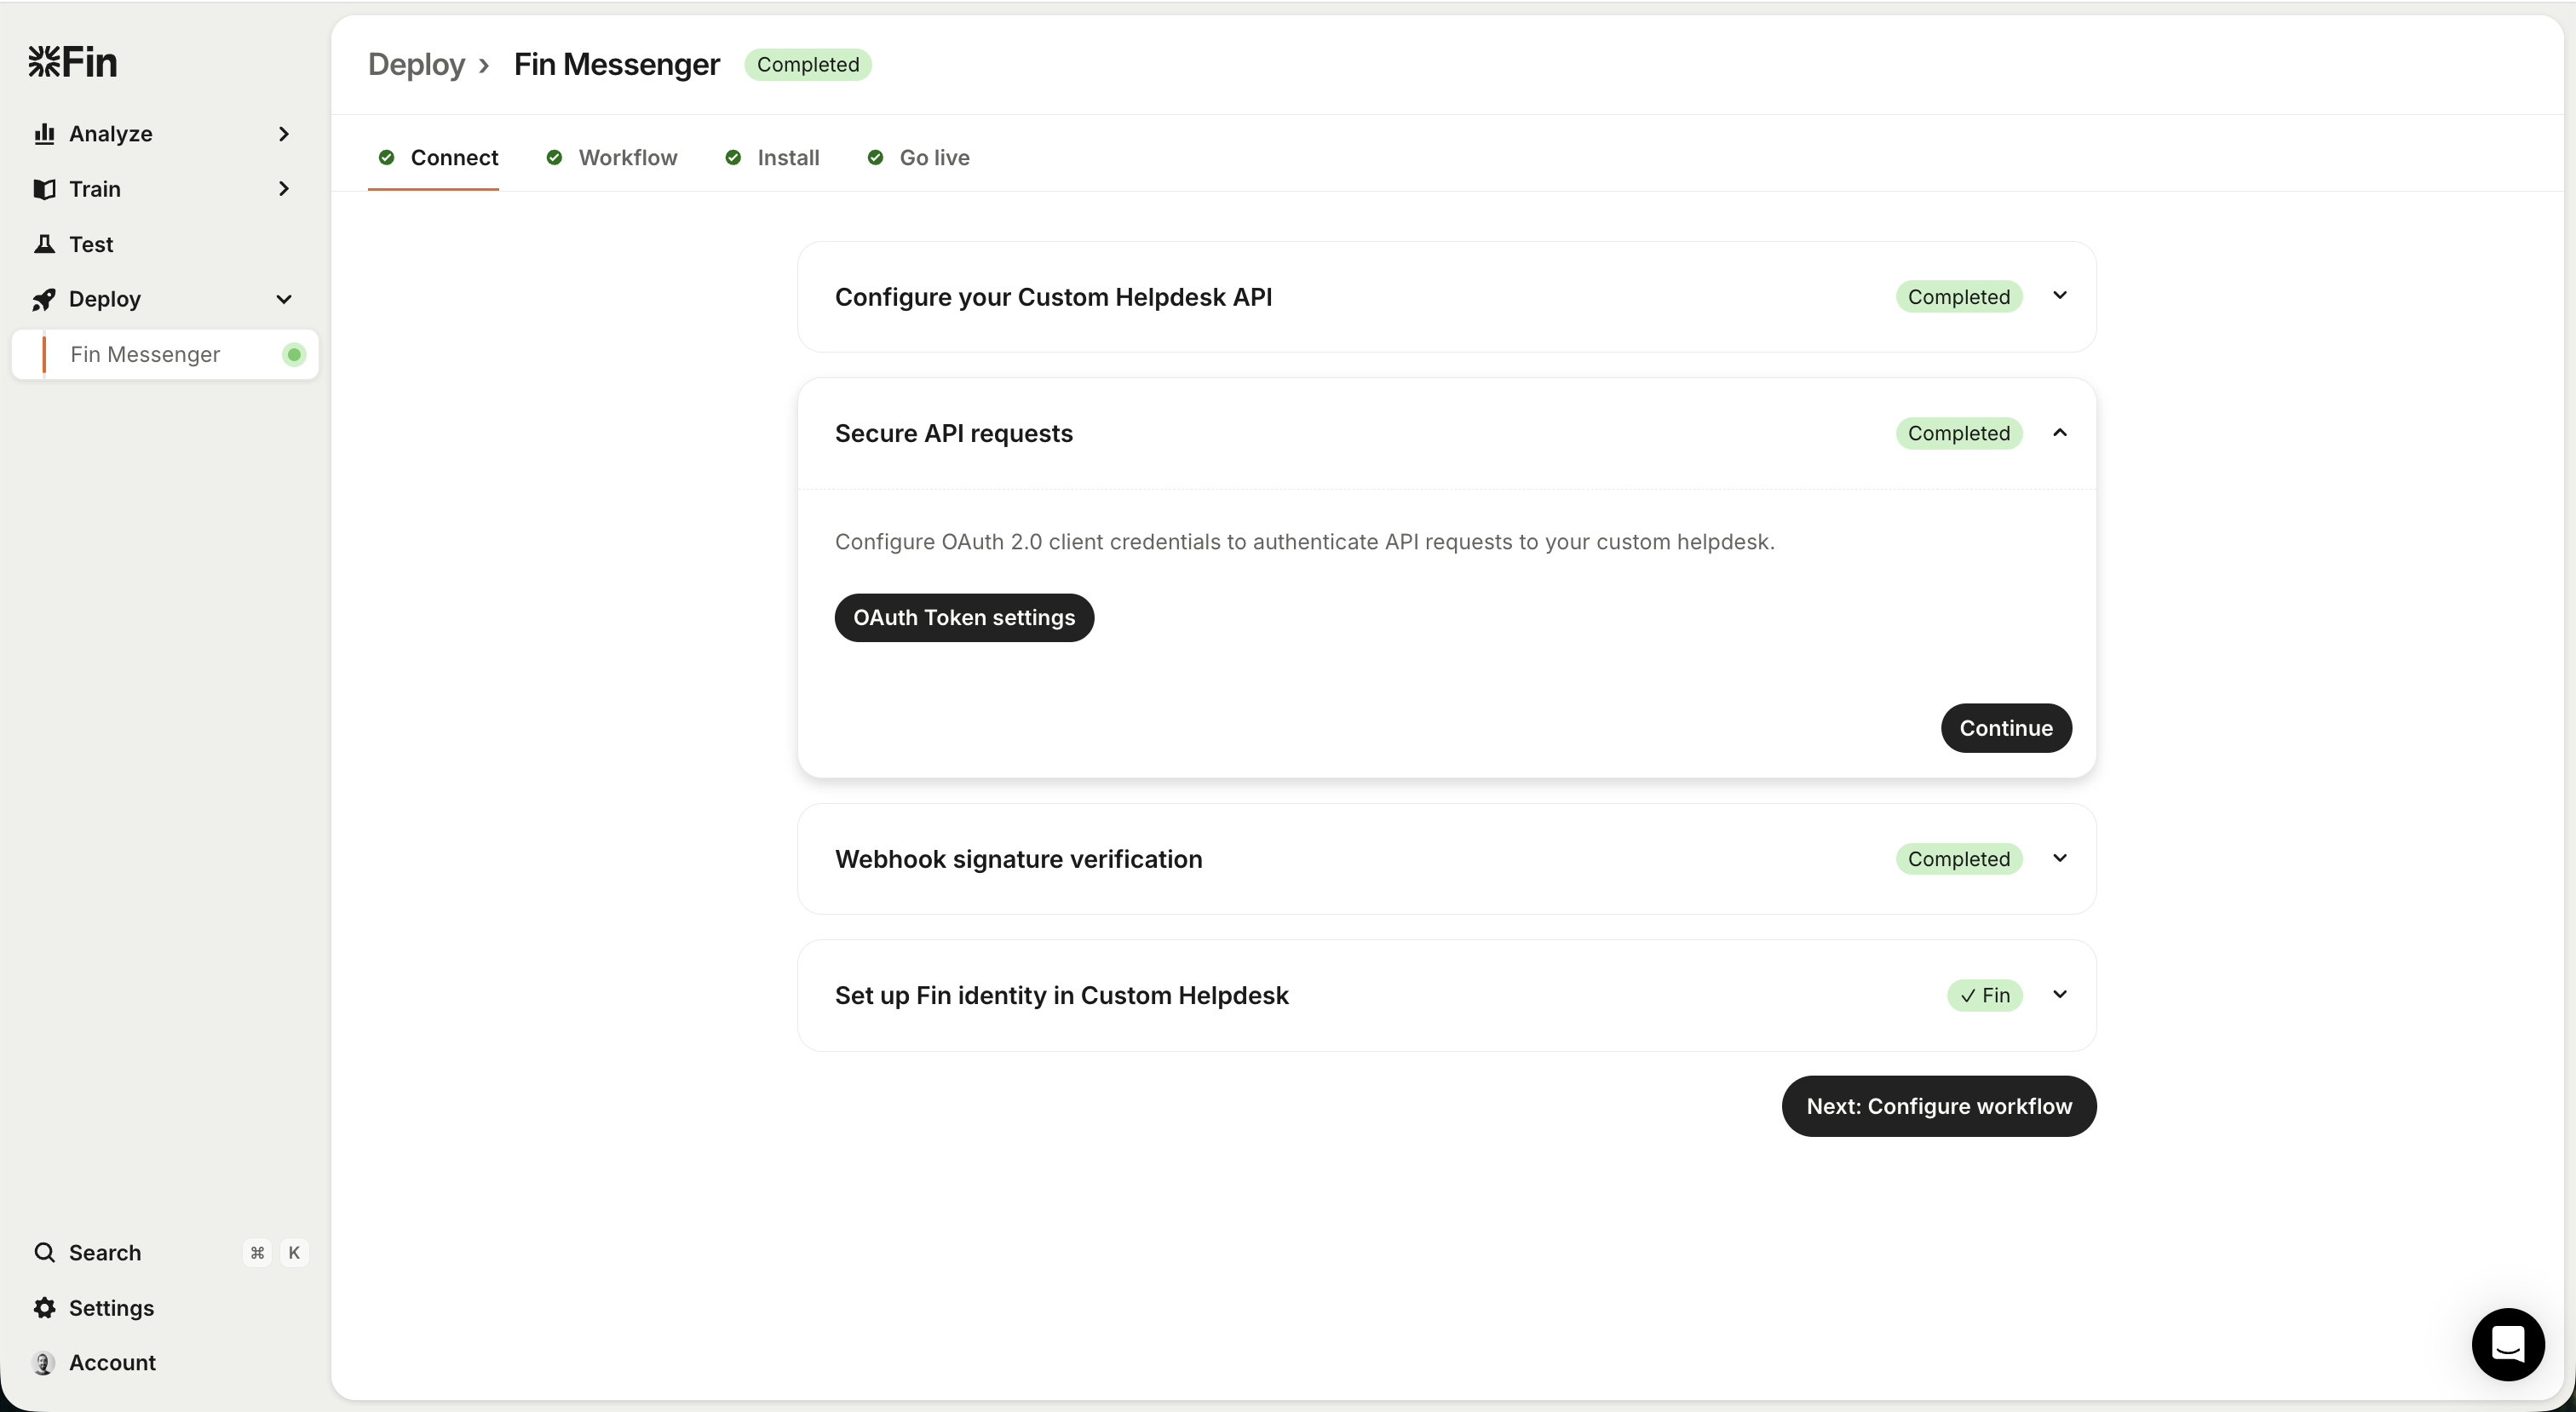Click the Search magnifier icon
The image size is (2576, 1412).
point(44,1253)
